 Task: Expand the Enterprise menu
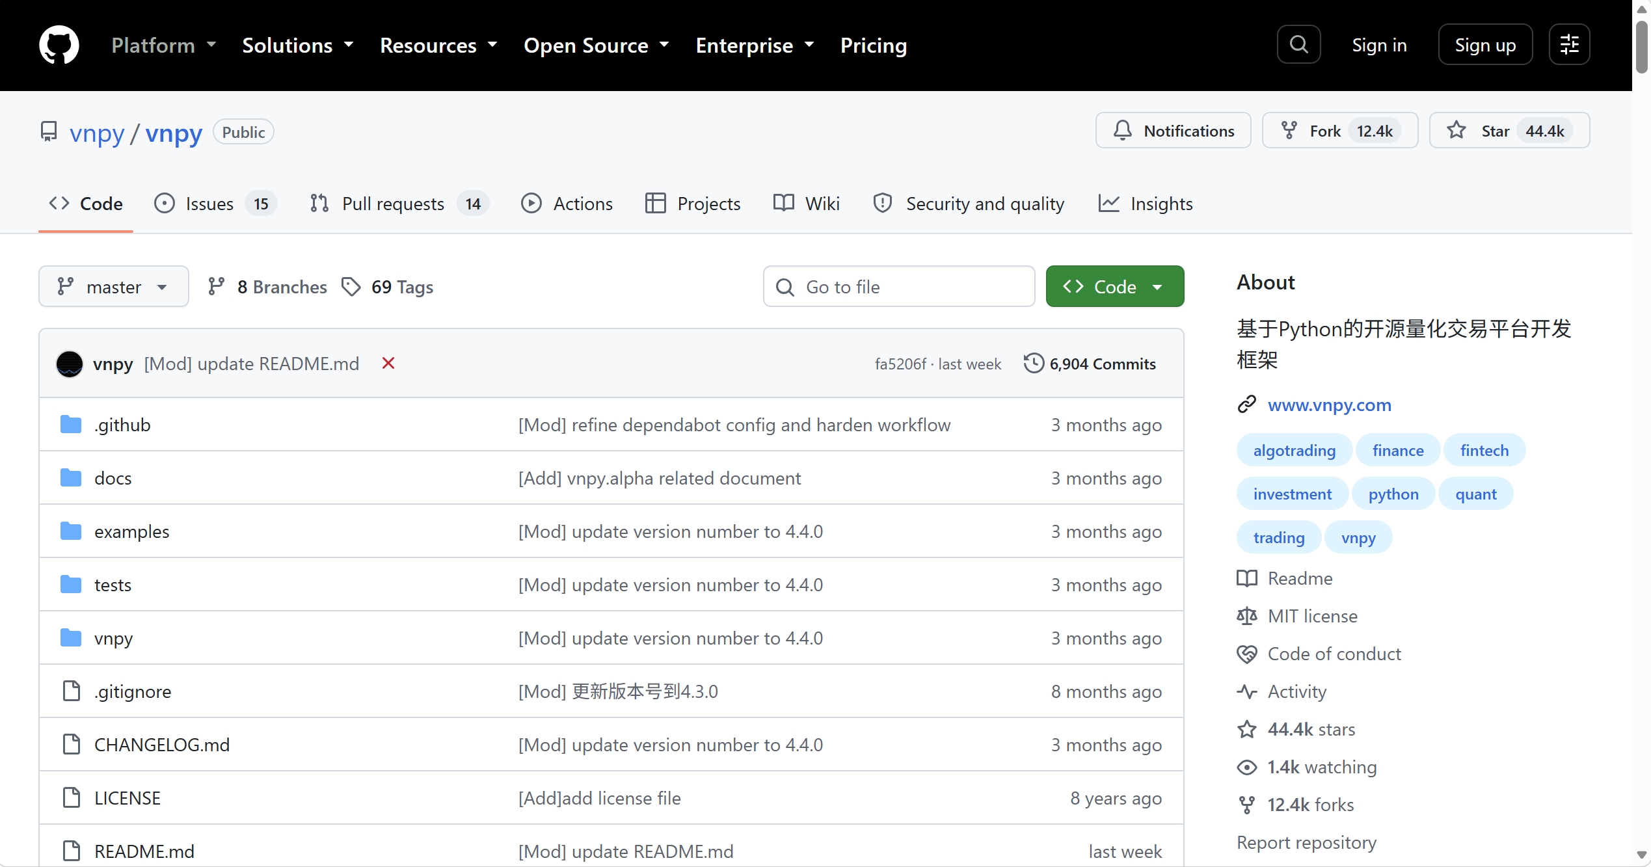point(755,45)
